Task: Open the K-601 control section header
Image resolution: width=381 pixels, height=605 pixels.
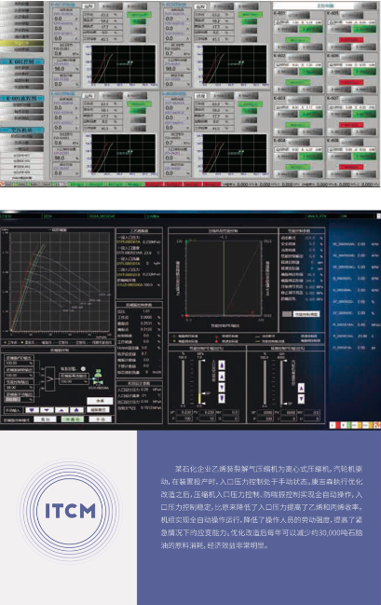Action: click(x=22, y=62)
